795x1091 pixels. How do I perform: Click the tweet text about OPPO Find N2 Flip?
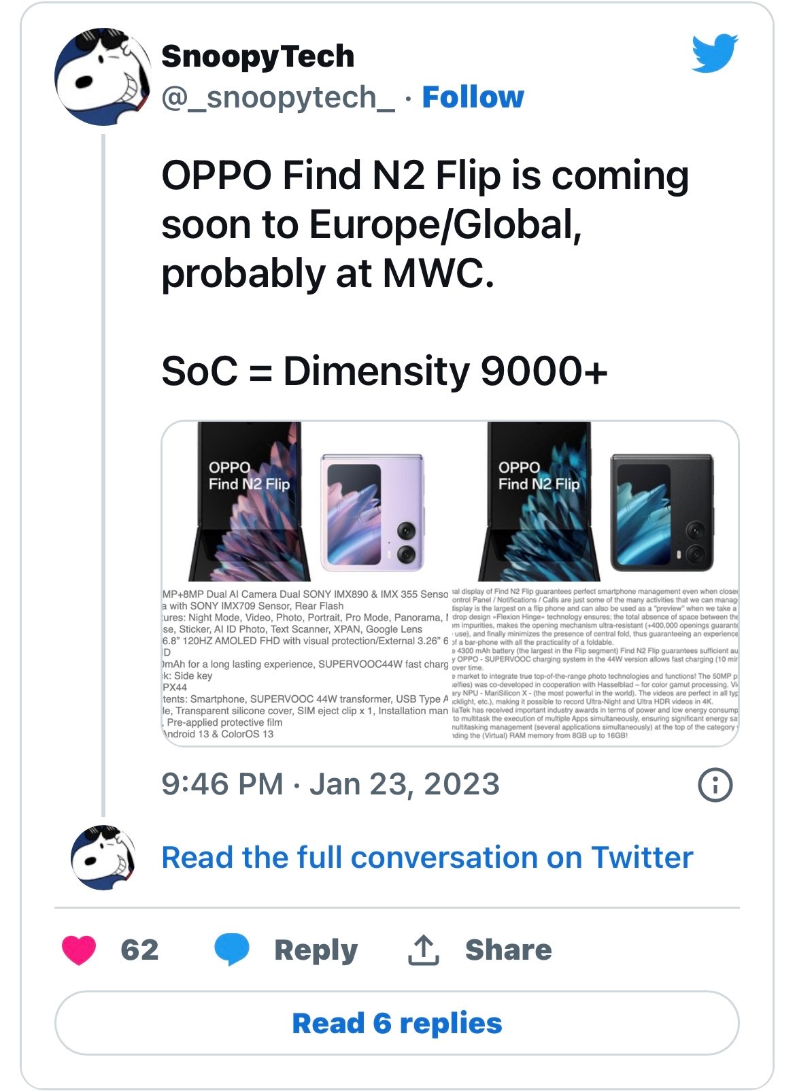click(x=424, y=224)
